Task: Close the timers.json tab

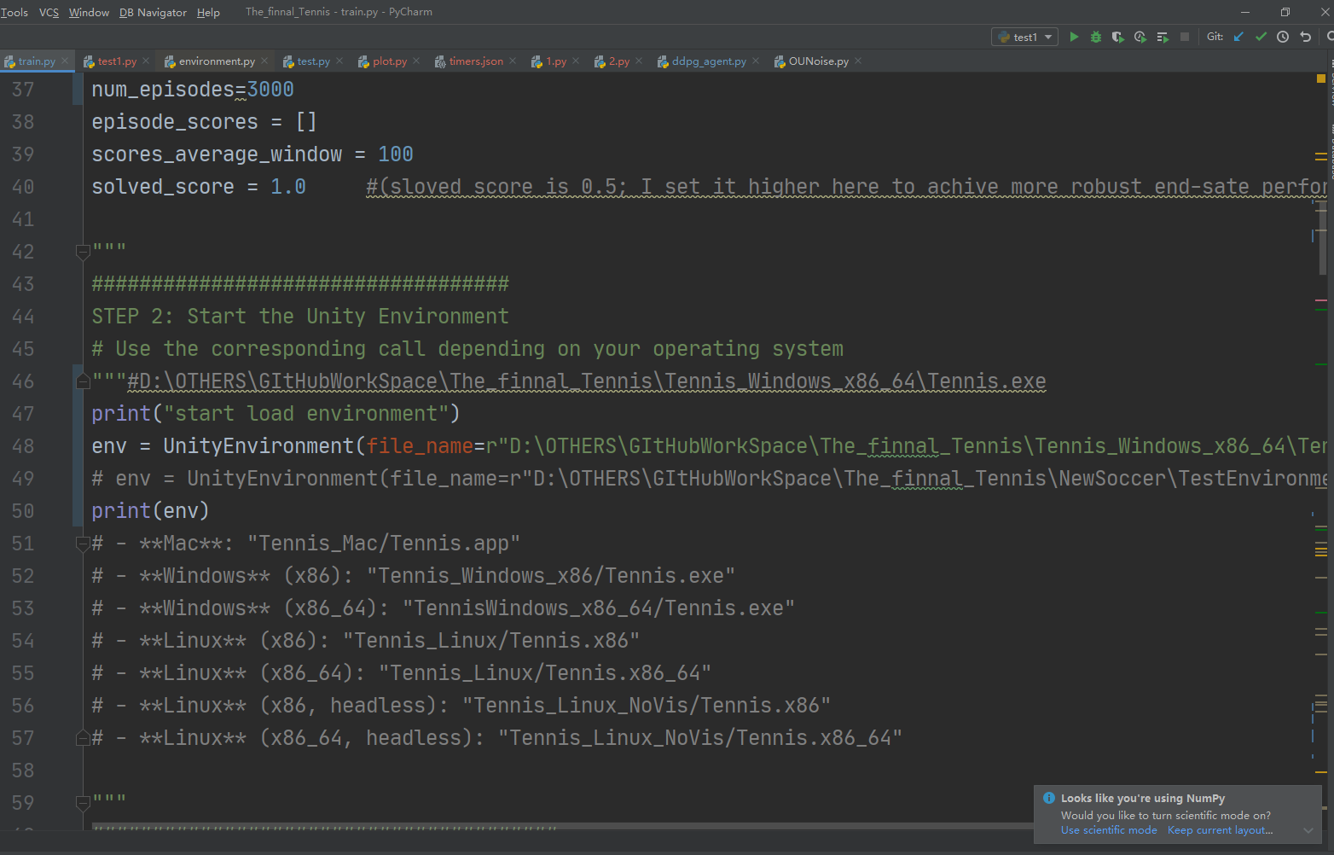Action: click(x=513, y=61)
